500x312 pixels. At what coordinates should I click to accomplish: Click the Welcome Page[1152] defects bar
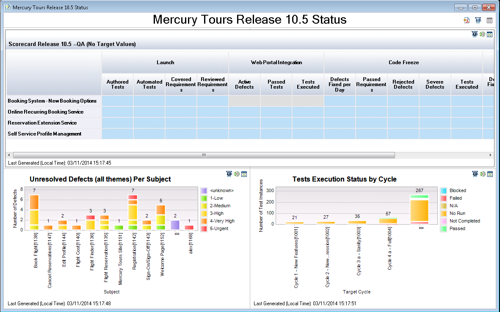161,217
